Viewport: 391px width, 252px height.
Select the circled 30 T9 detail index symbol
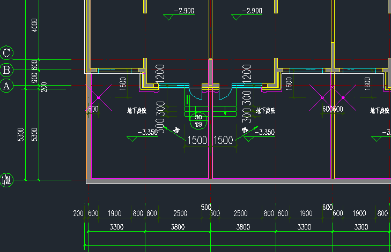(198, 121)
